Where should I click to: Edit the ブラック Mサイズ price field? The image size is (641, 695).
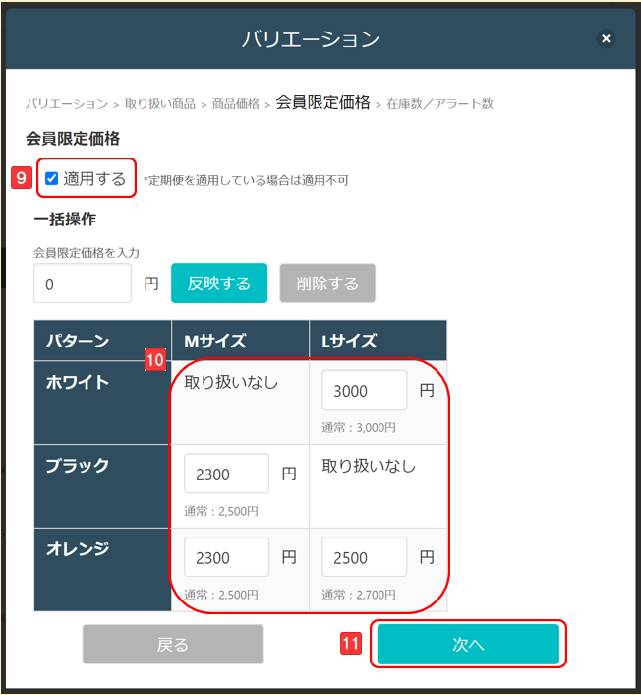click(x=227, y=474)
